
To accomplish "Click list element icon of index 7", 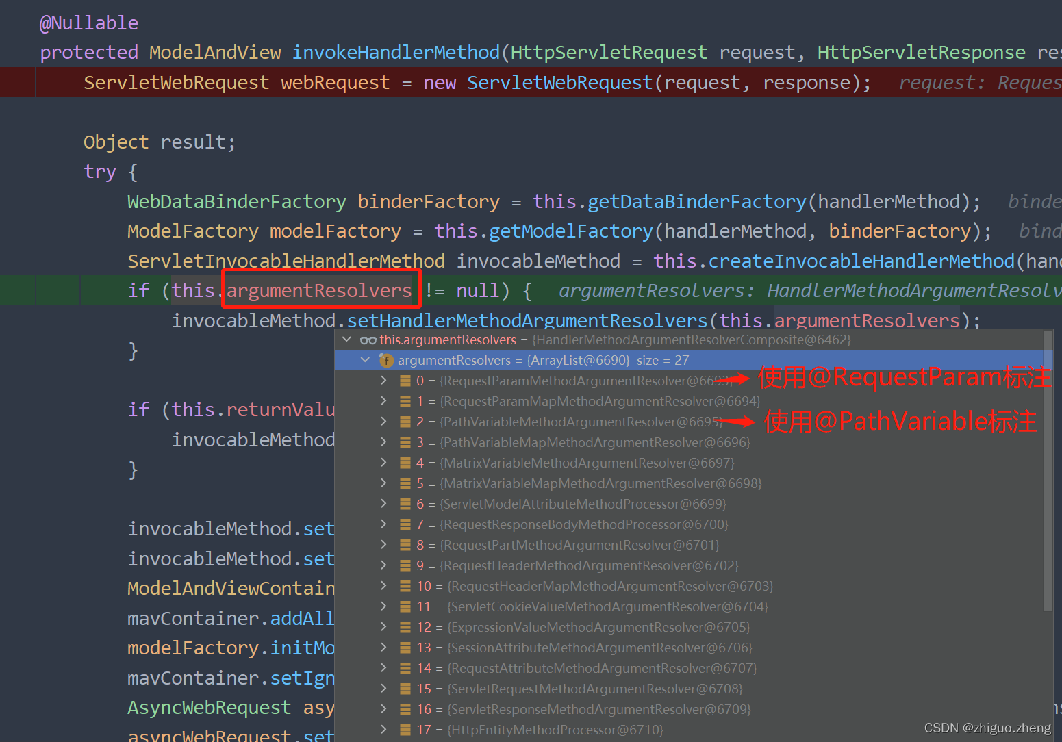I will click(x=405, y=524).
